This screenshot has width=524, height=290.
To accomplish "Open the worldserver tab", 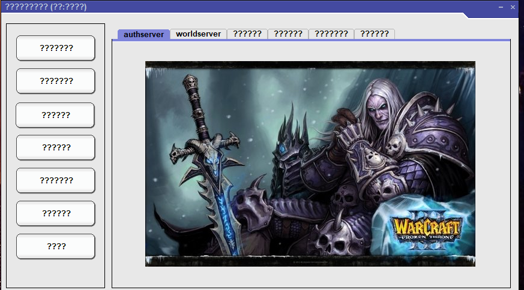I will pyautogui.click(x=198, y=34).
